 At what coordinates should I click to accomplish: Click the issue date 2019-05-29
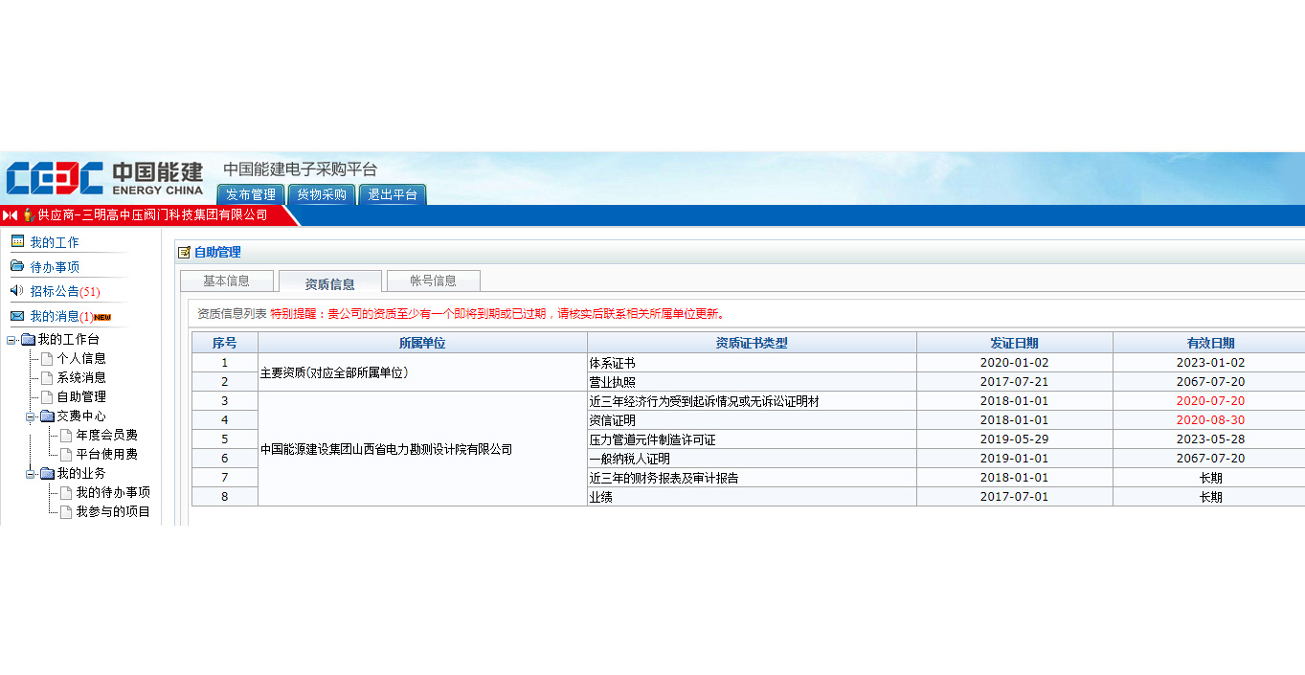pyautogui.click(x=1015, y=439)
